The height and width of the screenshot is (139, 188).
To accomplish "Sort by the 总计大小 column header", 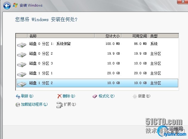I will (108, 36).
